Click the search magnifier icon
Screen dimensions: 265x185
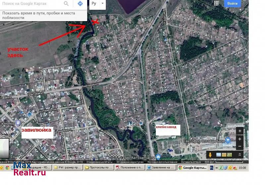[x=66, y=4]
